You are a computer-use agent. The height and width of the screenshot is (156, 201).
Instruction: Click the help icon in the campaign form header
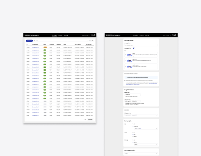pyautogui.click(x=173, y=35)
